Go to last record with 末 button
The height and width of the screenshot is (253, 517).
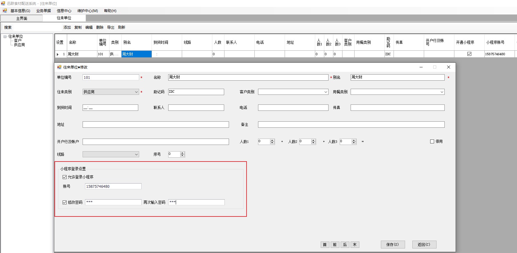click(355, 245)
